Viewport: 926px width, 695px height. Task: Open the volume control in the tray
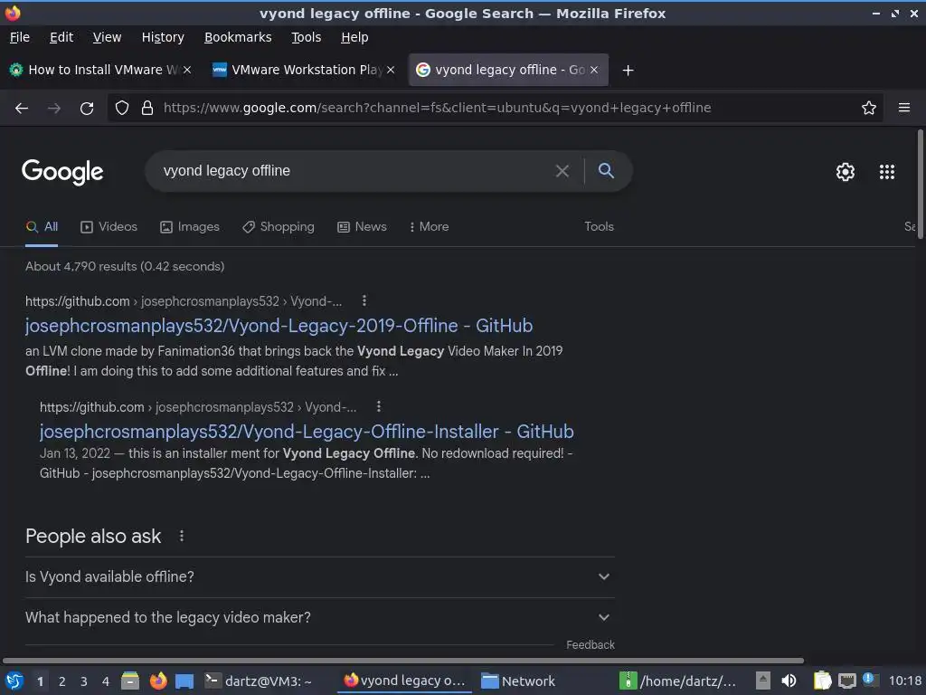tap(789, 681)
